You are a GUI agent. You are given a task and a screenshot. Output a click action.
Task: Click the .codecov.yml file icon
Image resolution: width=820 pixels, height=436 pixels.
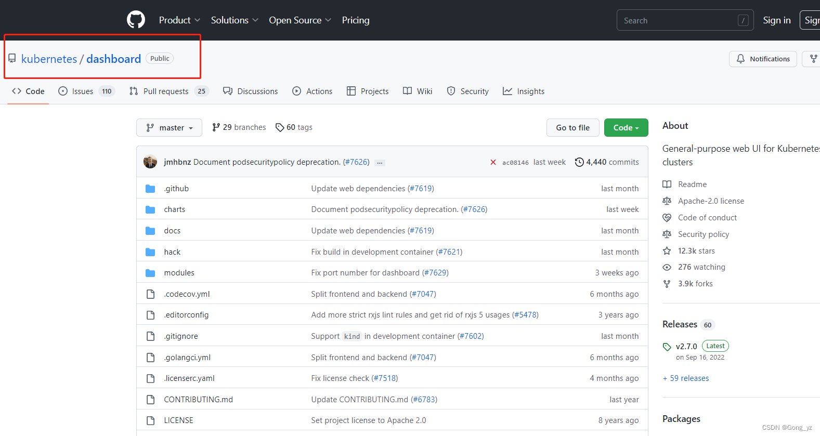click(150, 294)
